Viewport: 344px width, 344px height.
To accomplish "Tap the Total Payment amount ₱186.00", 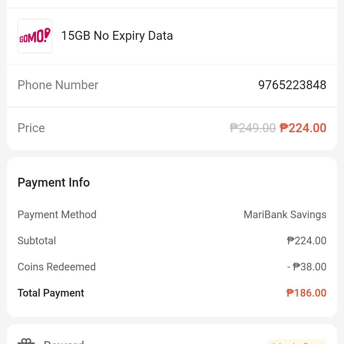I will click(306, 293).
